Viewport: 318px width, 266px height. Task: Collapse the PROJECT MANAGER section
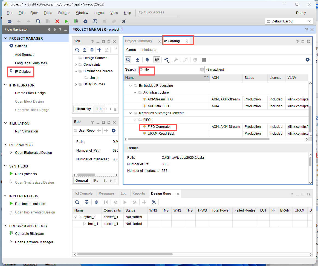(5, 38)
